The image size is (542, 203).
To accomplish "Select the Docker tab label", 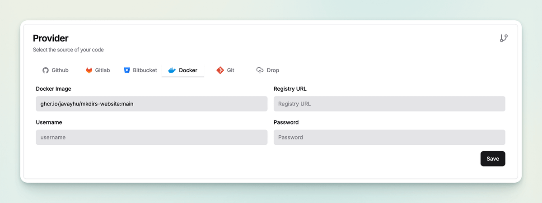I will tap(188, 70).
